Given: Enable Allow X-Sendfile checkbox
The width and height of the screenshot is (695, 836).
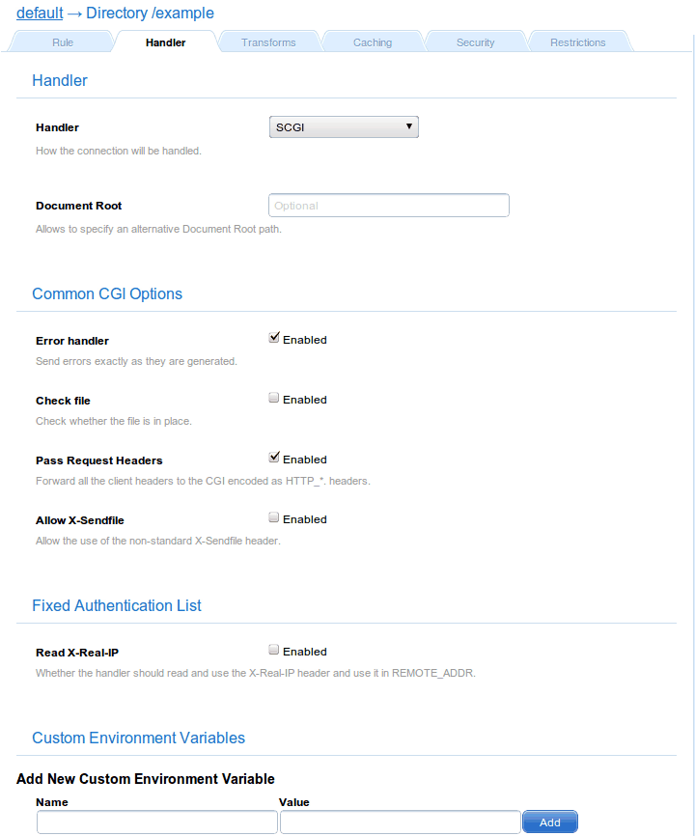Looking at the screenshot, I should 274,518.
